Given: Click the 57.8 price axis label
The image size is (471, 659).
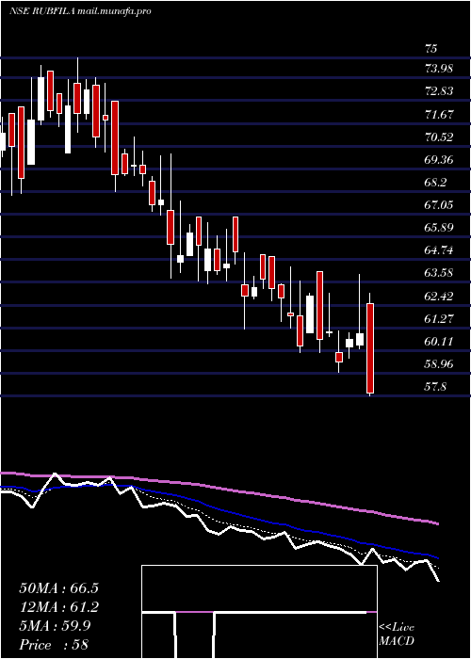Looking at the screenshot, I should [x=435, y=387].
